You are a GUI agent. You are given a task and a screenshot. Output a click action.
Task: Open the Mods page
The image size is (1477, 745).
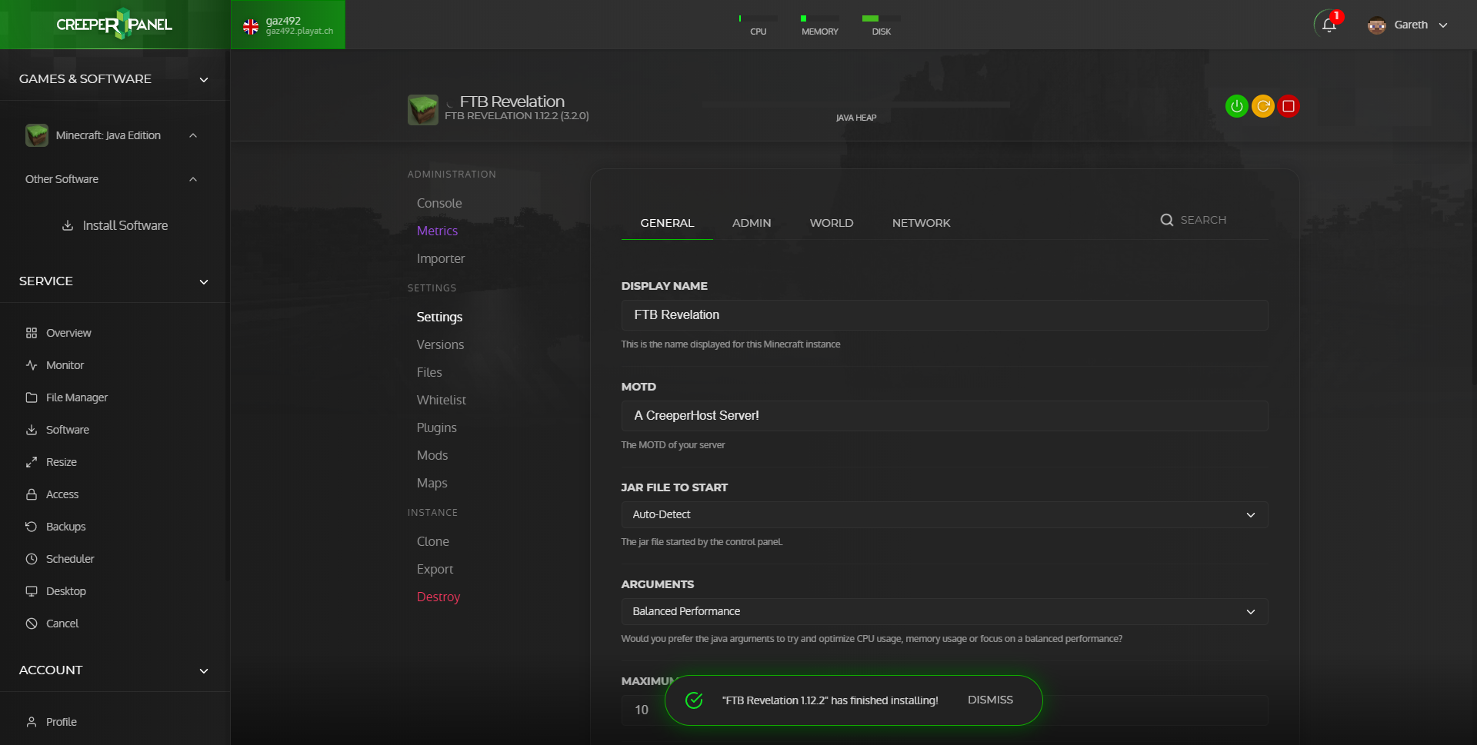click(x=432, y=455)
